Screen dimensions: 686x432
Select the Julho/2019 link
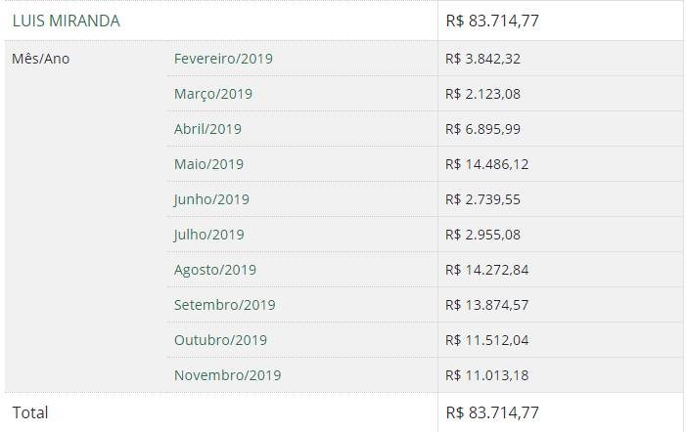tap(208, 235)
